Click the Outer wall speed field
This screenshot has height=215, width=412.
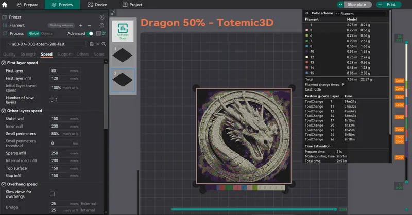tap(65, 119)
